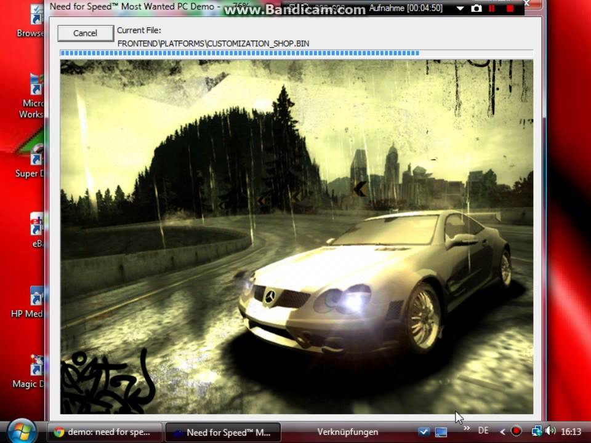The height and width of the screenshot is (443, 591).
Task: Click the Aufnahme recording timer text
Action: coord(406,8)
